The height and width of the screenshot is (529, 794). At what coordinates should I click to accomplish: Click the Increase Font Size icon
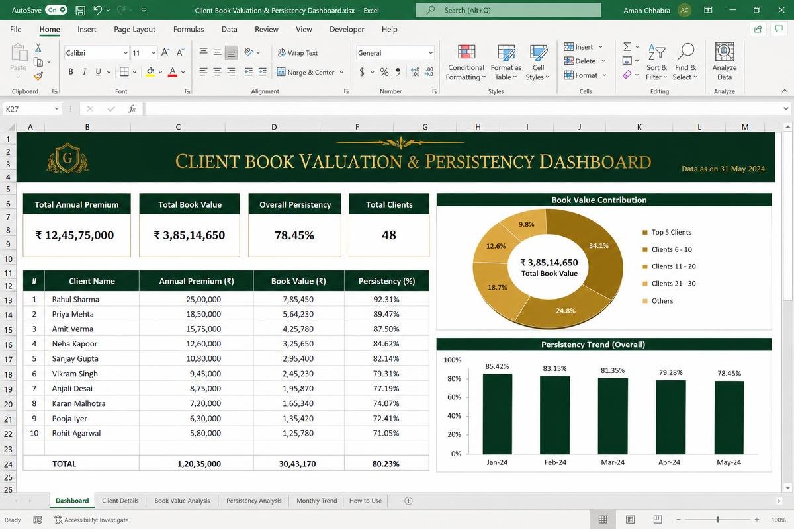pyautogui.click(x=165, y=52)
